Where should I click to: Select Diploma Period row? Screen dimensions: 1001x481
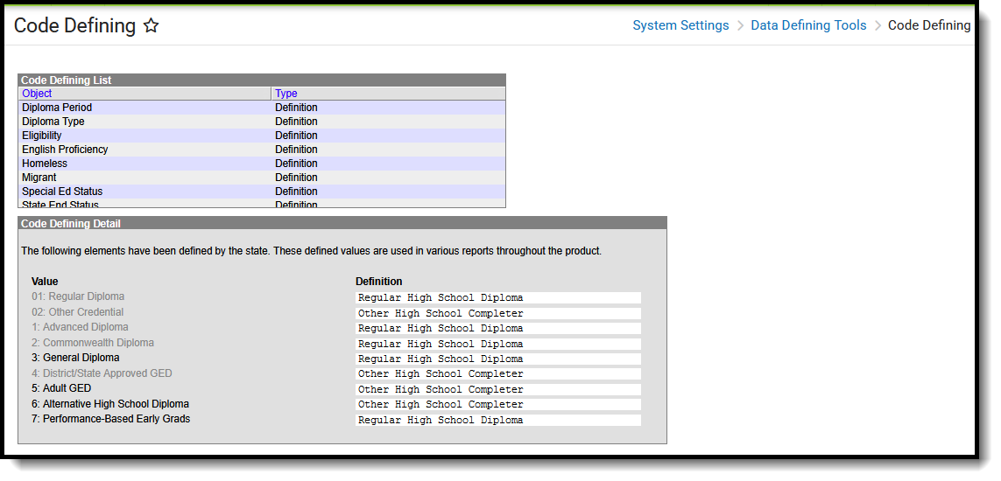click(x=57, y=108)
